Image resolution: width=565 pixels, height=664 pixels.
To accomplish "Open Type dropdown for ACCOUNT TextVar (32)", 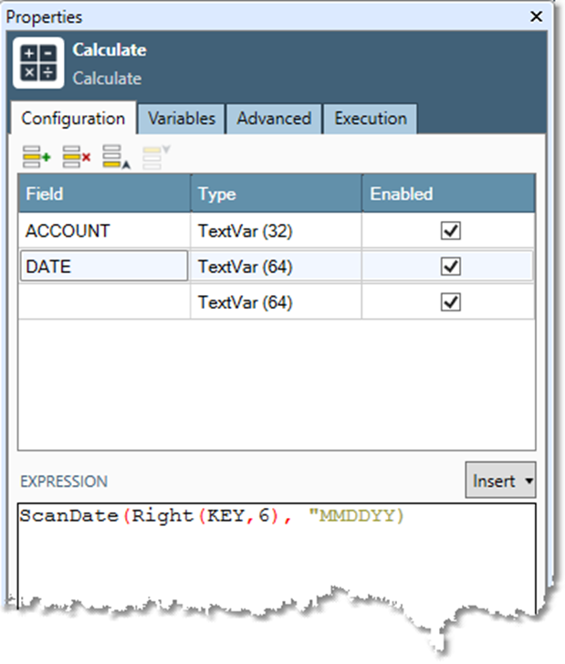I will [x=276, y=231].
